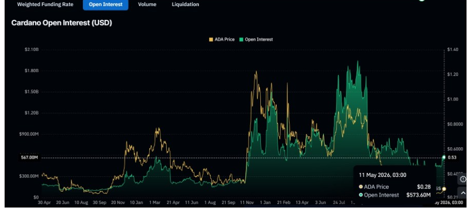Click the $0.6000 right axis label

[455, 149]
